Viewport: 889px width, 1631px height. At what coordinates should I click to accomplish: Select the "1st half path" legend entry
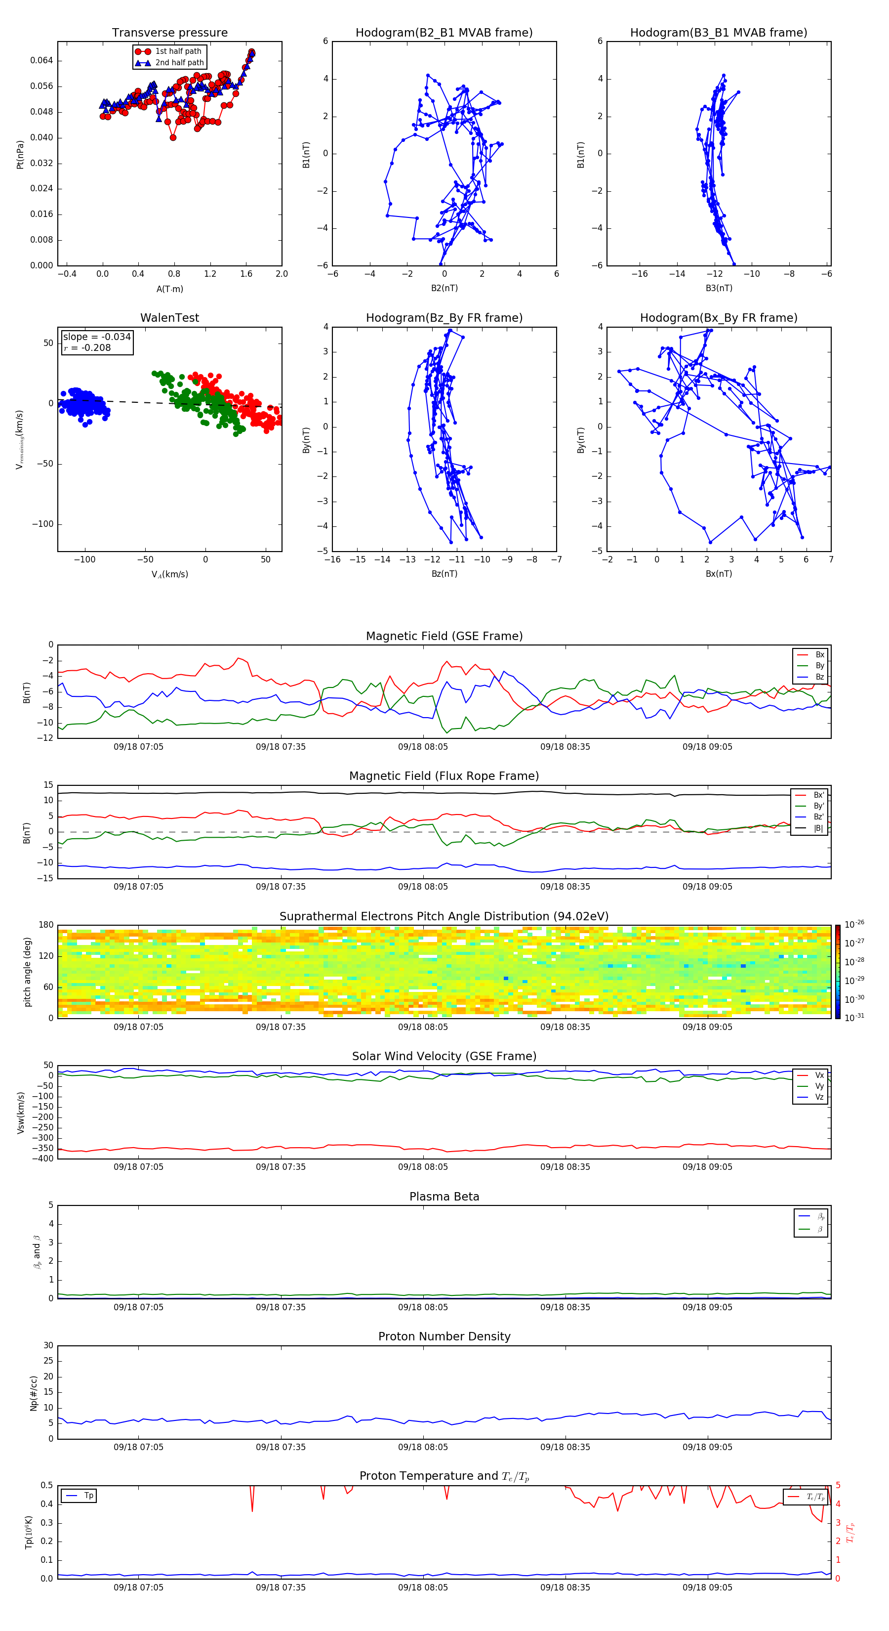[169, 51]
